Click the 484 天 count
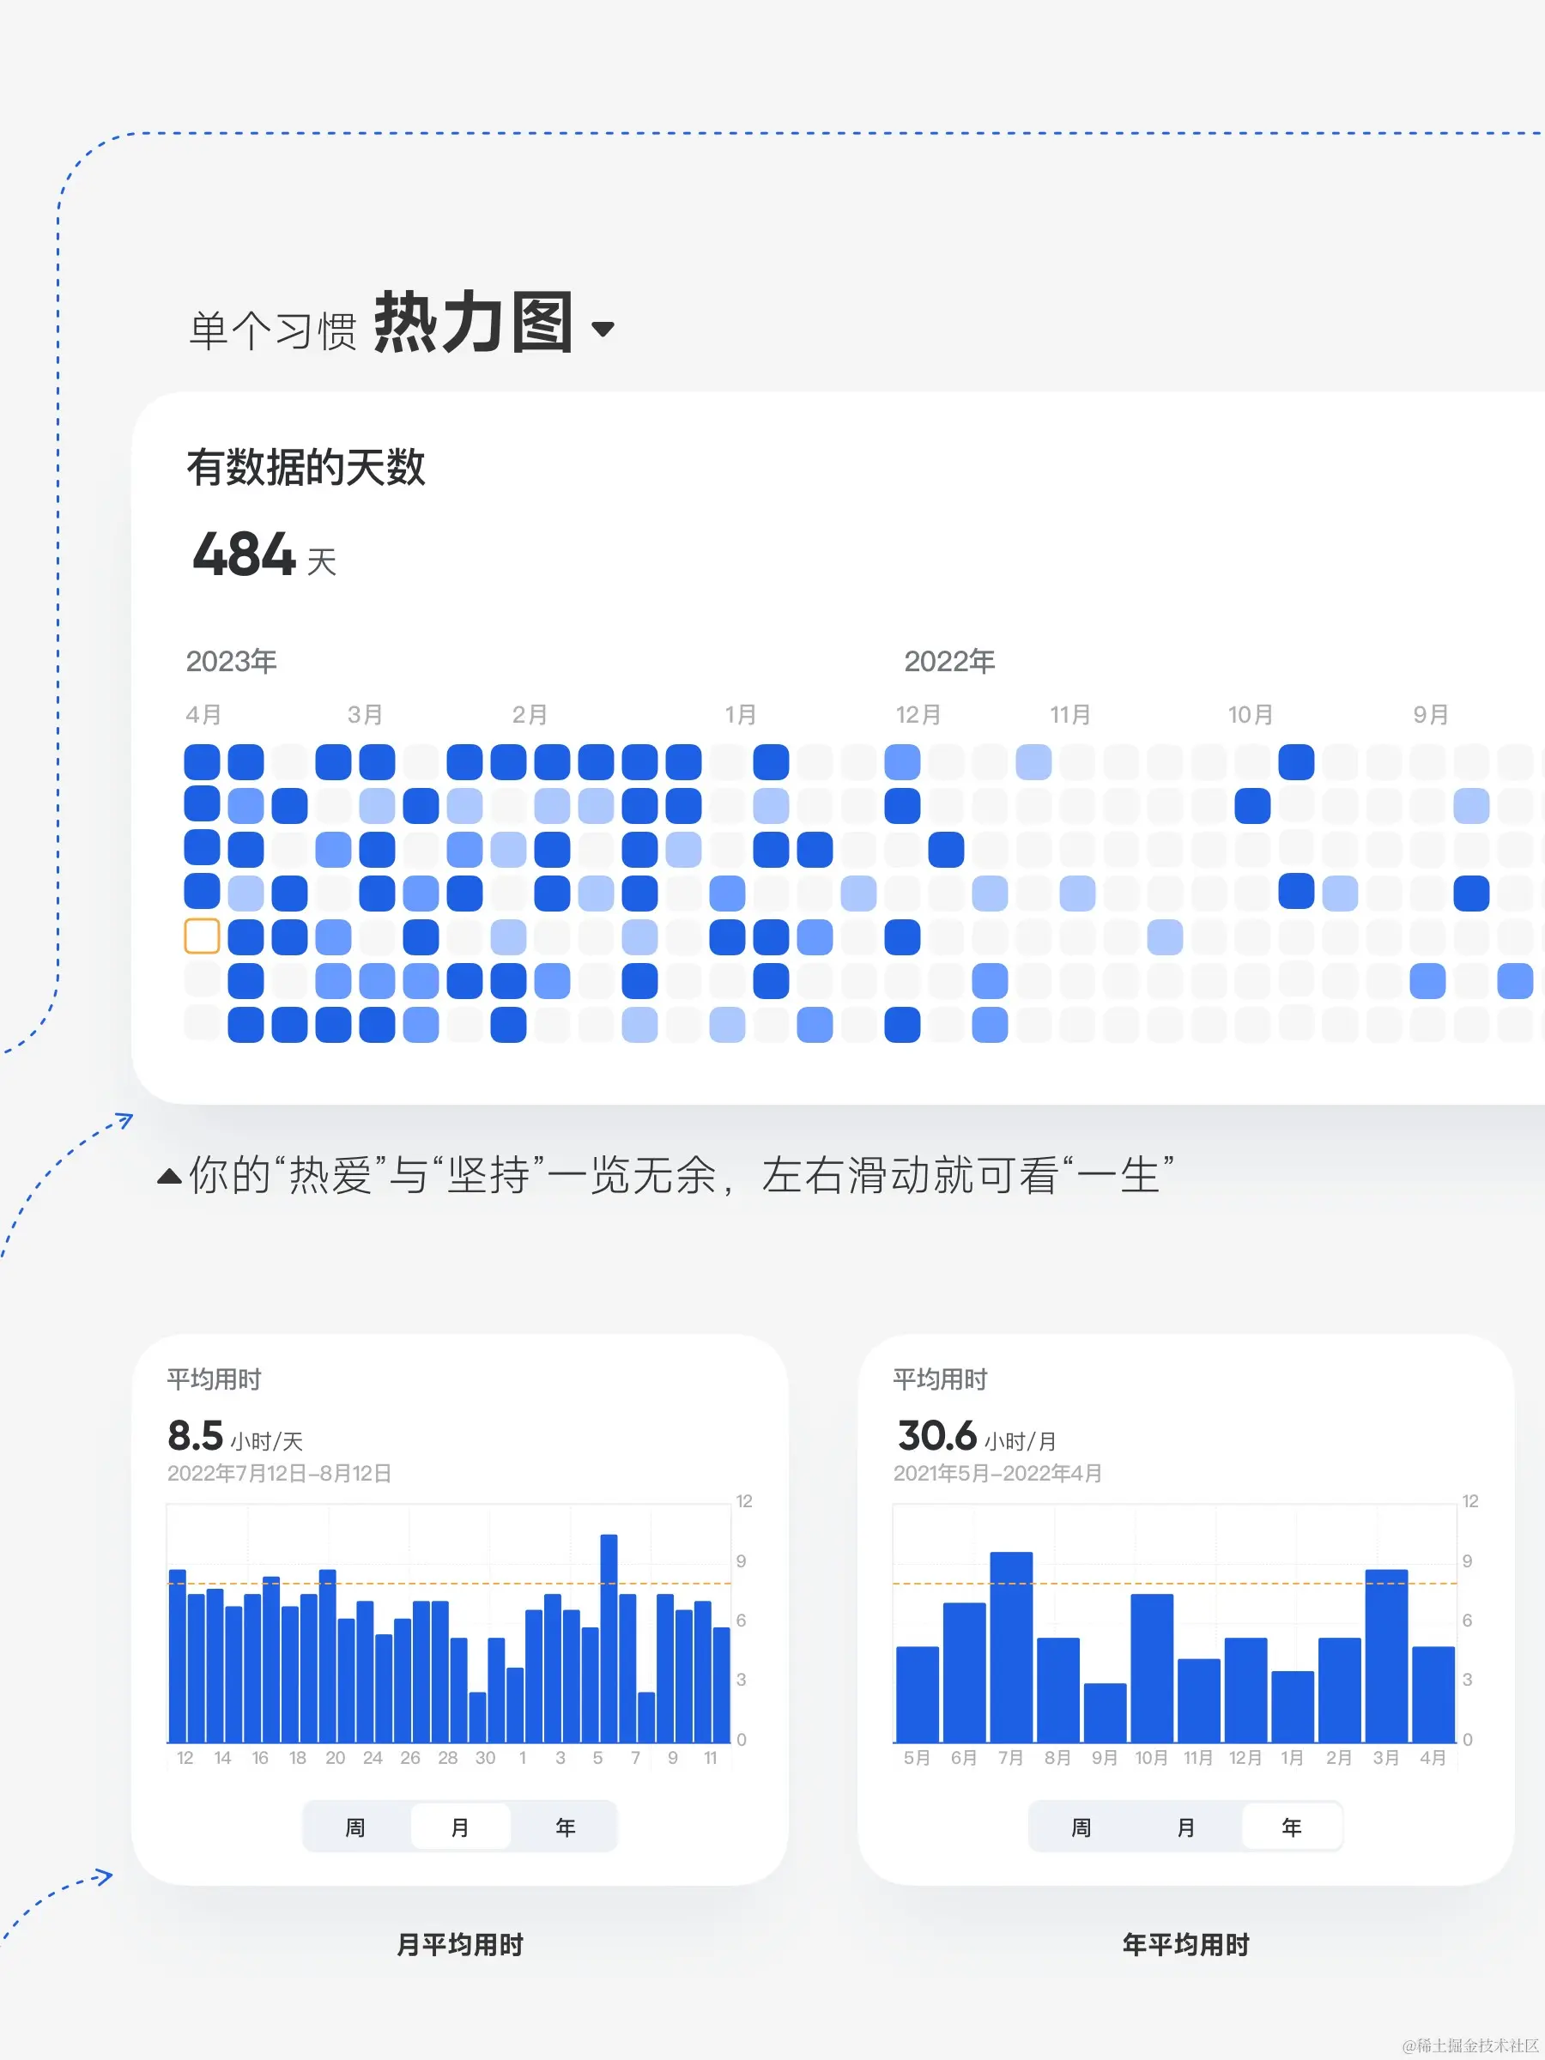 point(264,556)
